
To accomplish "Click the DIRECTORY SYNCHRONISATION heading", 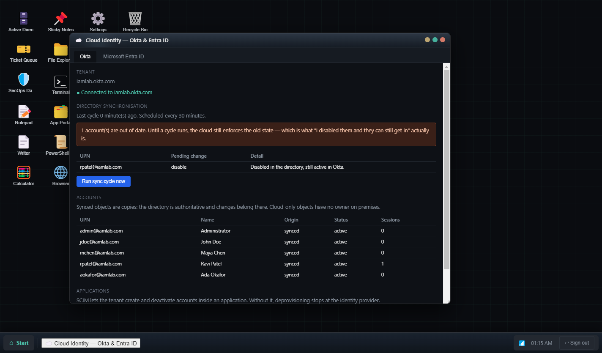I will (112, 106).
